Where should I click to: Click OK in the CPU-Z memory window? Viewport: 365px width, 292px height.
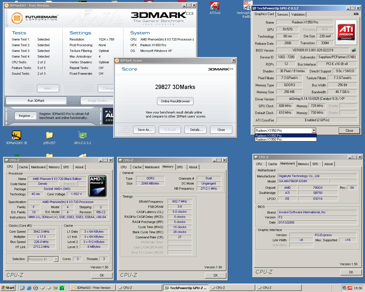216,275
